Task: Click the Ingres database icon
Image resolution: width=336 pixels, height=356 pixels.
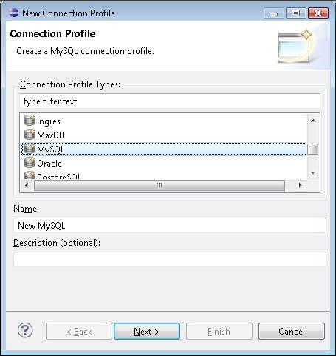Action: [30, 121]
